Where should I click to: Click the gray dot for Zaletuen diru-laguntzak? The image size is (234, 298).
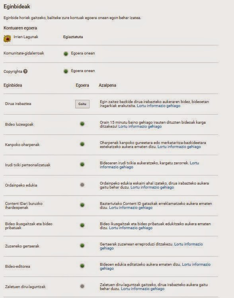click(x=82, y=286)
